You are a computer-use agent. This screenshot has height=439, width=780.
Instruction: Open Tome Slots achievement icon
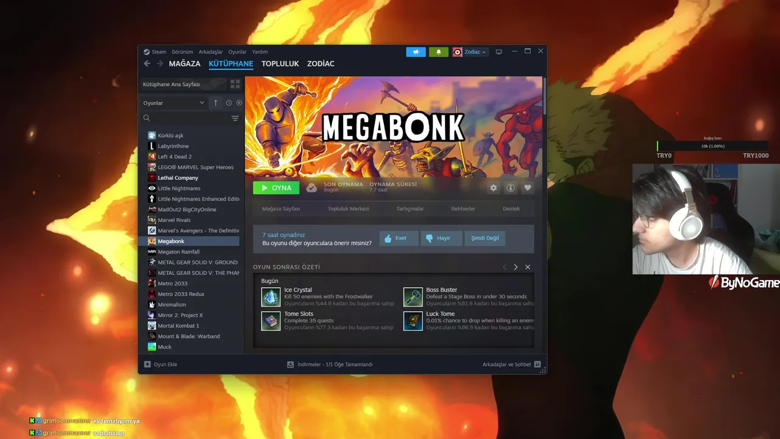point(271,321)
